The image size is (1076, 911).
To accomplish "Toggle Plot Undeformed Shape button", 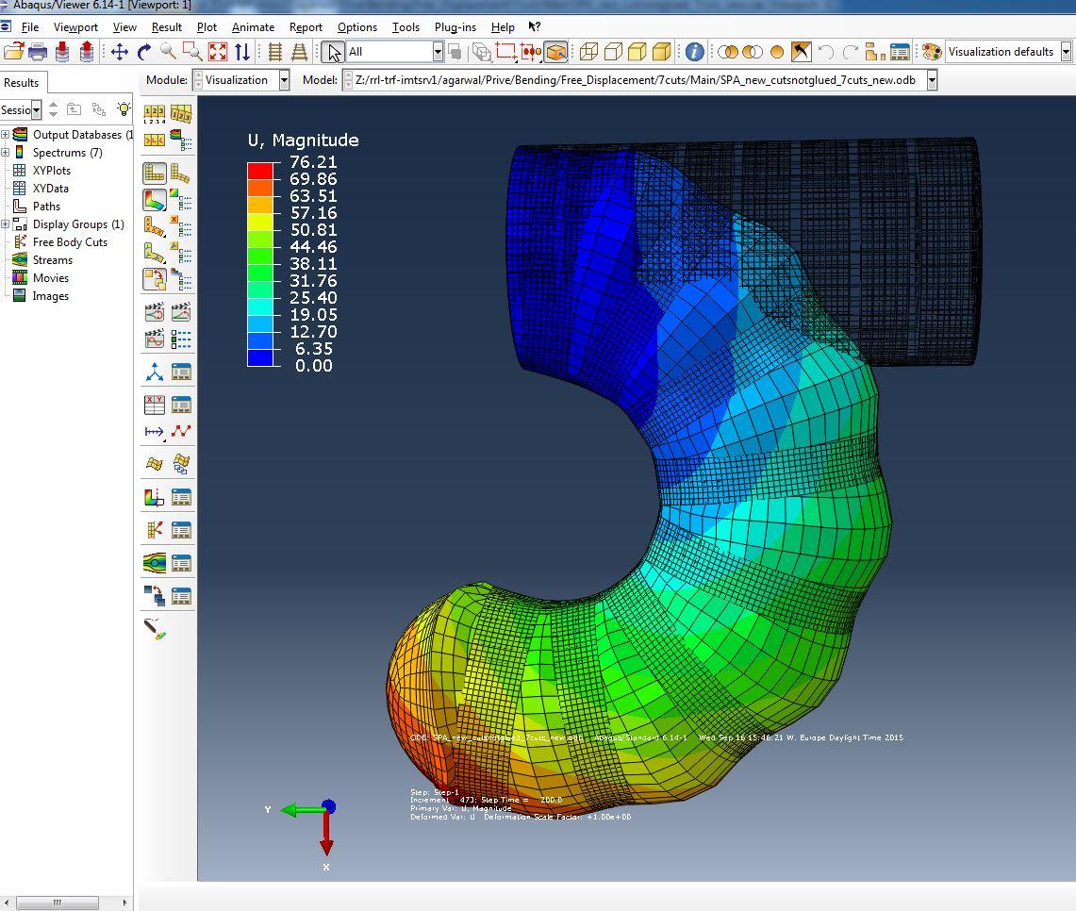I will (155, 173).
